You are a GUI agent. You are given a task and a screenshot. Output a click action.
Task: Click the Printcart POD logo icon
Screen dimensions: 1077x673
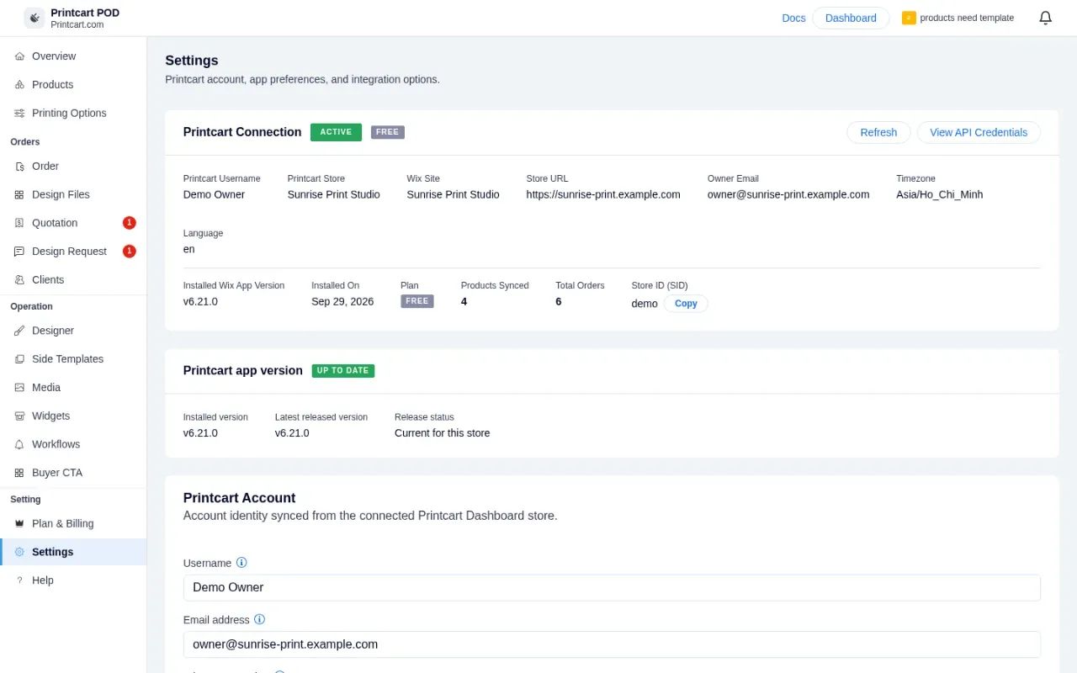34,18
